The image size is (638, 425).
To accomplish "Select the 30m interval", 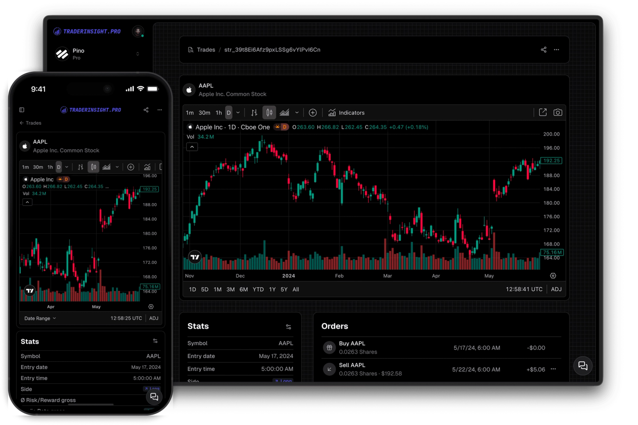I will 204,113.
